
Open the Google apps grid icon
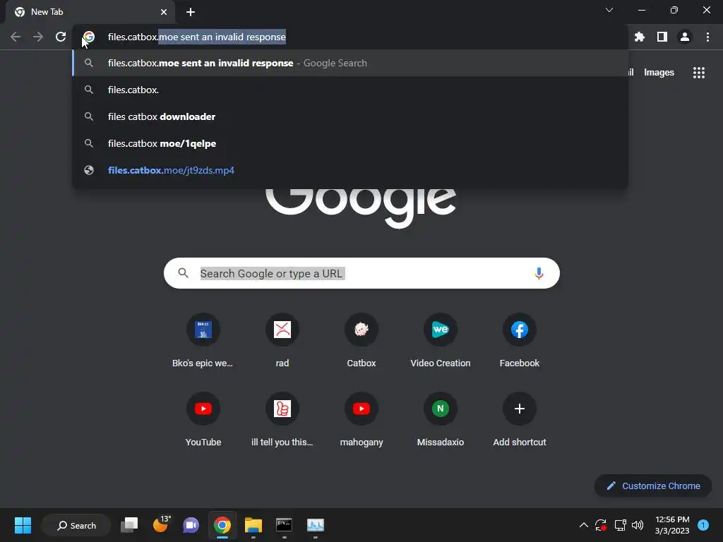pos(699,73)
